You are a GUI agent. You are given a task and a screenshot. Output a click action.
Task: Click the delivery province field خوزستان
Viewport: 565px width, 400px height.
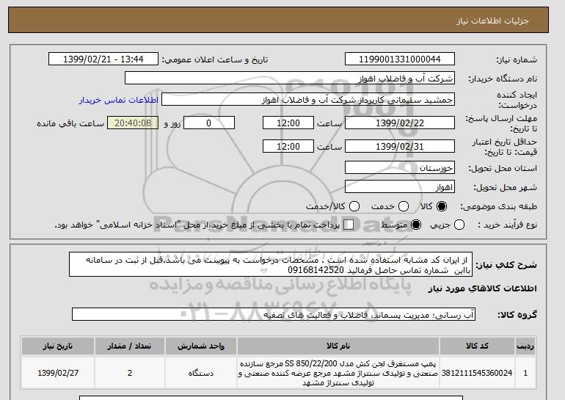[400, 168]
